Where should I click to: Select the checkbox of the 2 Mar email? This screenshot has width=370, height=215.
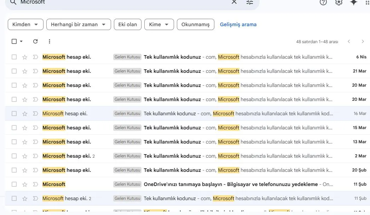(x=14, y=156)
